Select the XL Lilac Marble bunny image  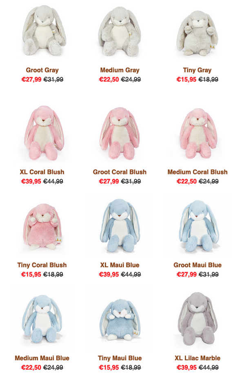[x=198, y=318]
